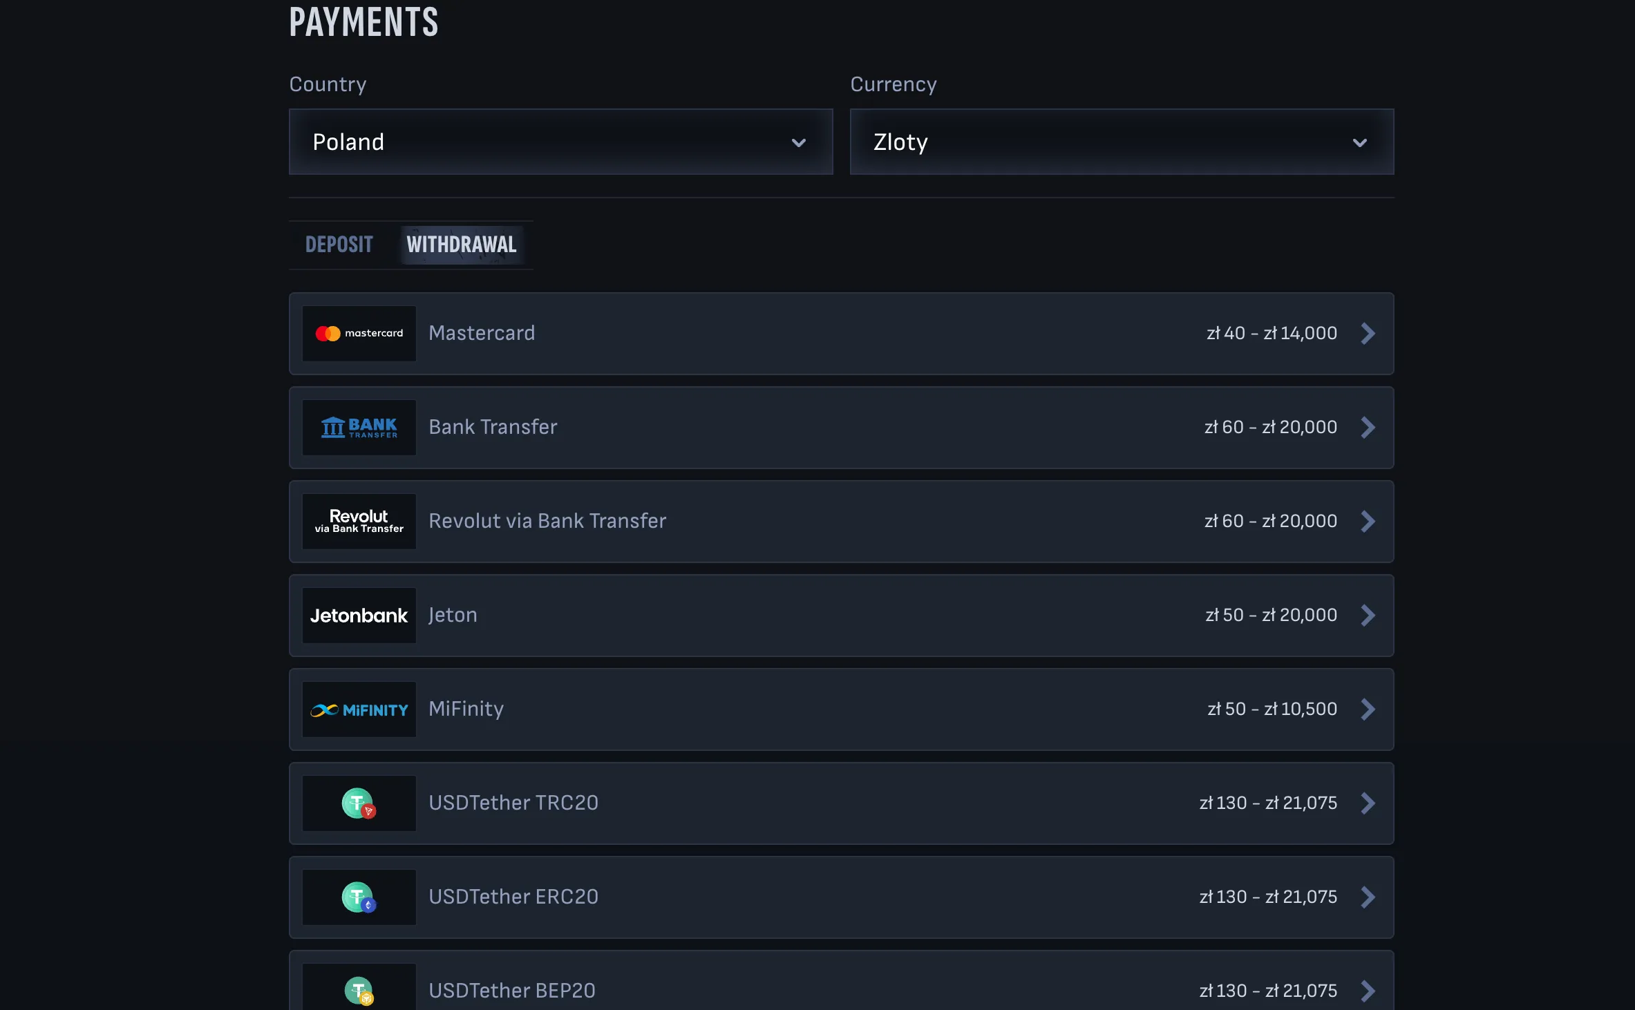Expand the USDTether TRC20 row chevron
Viewport: 1635px width, 1010px height.
coord(1368,803)
